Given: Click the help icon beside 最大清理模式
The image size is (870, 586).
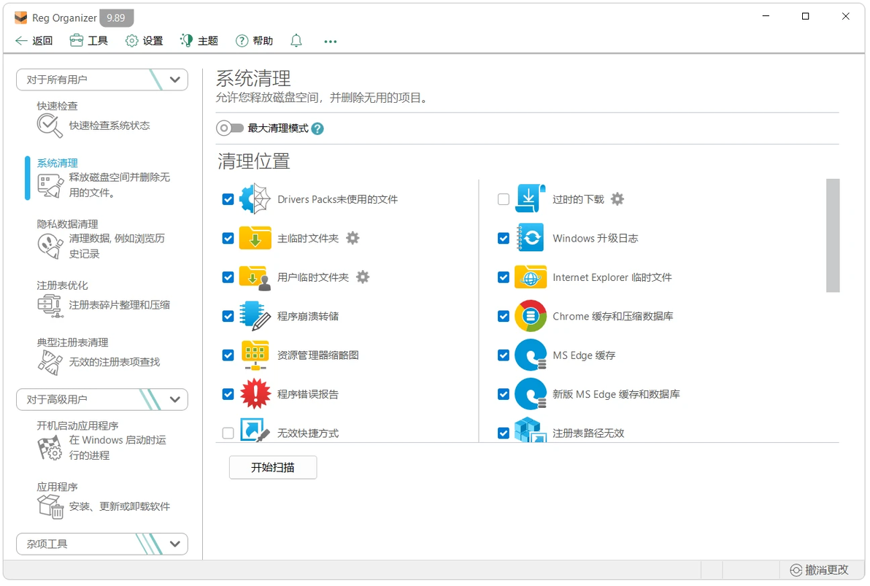Looking at the screenshot, I should [x=317, y=128].
